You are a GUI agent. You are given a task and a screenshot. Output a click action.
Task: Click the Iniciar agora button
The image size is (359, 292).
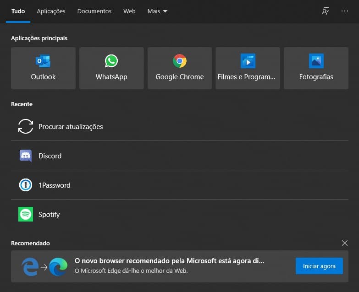319,266
